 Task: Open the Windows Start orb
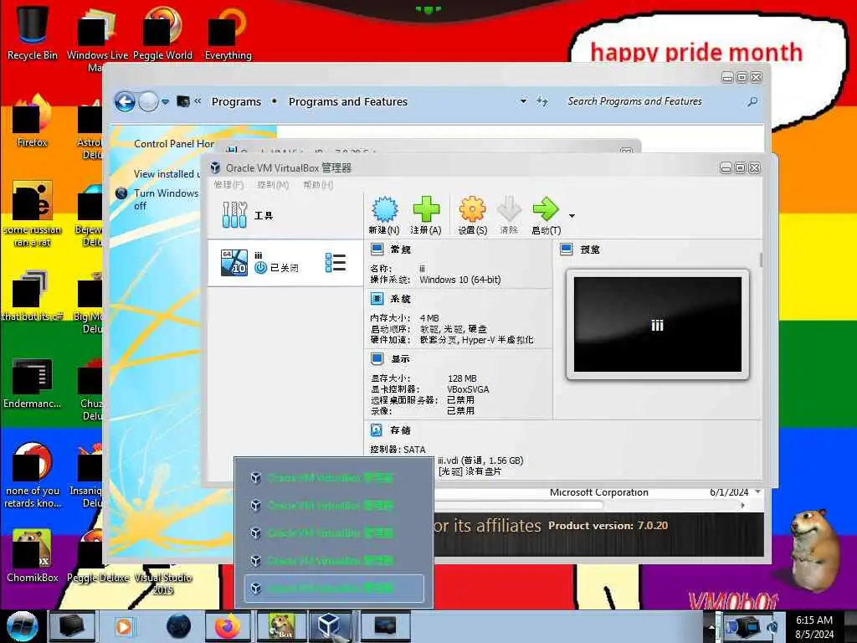(23, 626)
